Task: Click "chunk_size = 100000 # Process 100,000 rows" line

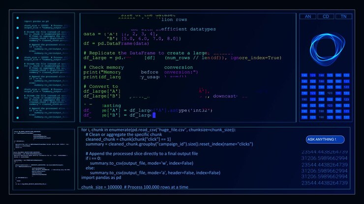Action: click(x=135, y=187)
